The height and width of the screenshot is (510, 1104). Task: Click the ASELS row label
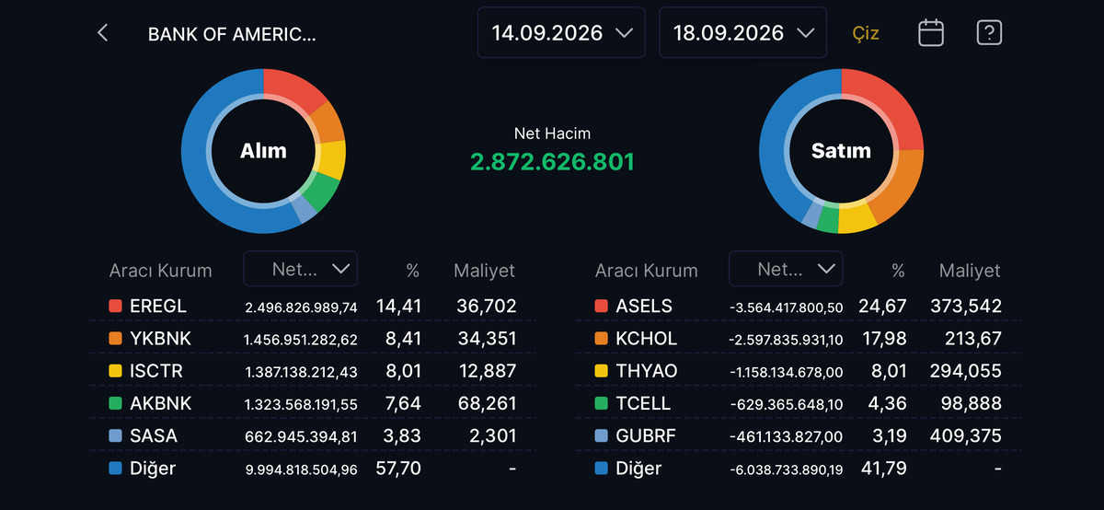click(644, 306)
